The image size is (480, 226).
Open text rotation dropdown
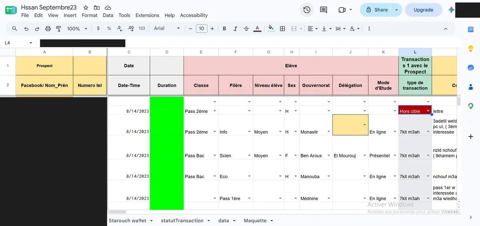tap(354, 29)
